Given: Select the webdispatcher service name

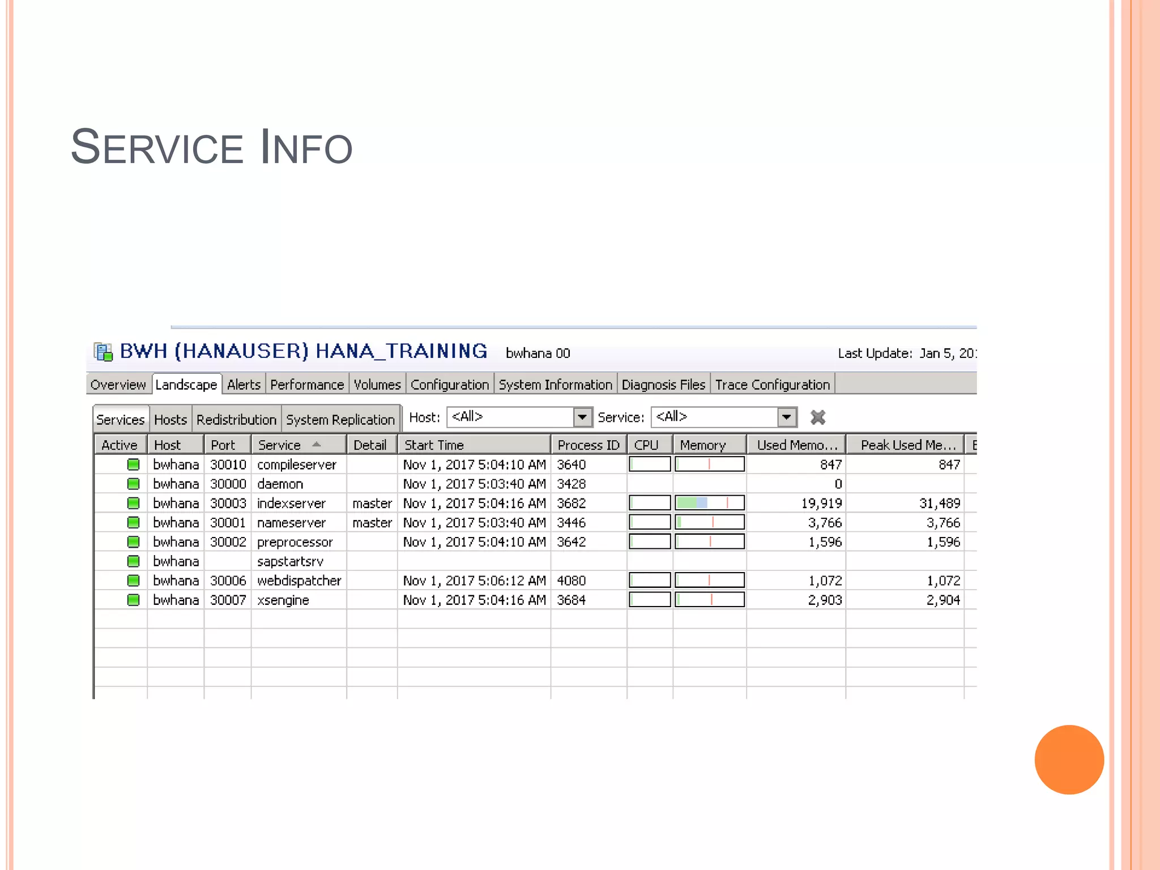Looking at the screenshot, I should [x=299, y=581].
